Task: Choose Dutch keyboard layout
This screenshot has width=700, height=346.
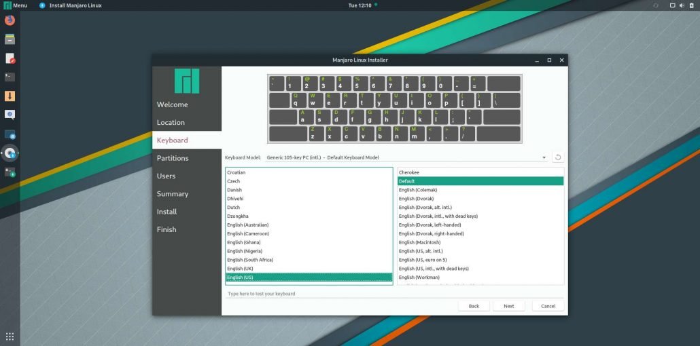Action: 309,208
